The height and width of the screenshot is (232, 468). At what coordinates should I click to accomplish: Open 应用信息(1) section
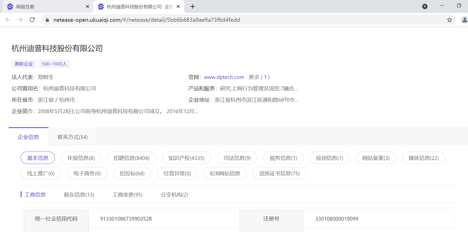pos(330,158)
